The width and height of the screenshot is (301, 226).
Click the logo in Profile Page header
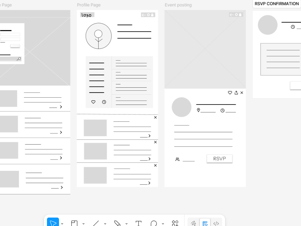(x=87, y=15)
